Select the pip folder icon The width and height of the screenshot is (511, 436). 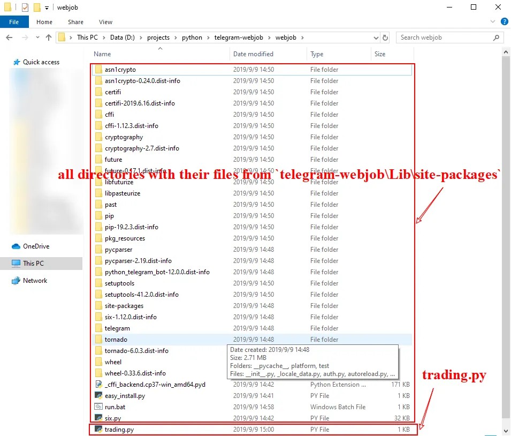tap(98, 216)
